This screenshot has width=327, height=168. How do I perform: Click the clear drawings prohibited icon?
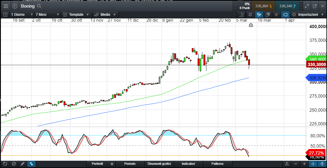pyautogui.click(x=14, y=164)
